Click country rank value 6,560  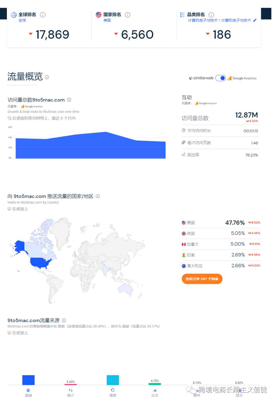137,35
